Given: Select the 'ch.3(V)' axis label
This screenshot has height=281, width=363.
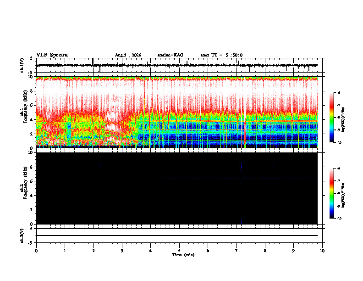Looking at the screenshot, I should point(22,236).
